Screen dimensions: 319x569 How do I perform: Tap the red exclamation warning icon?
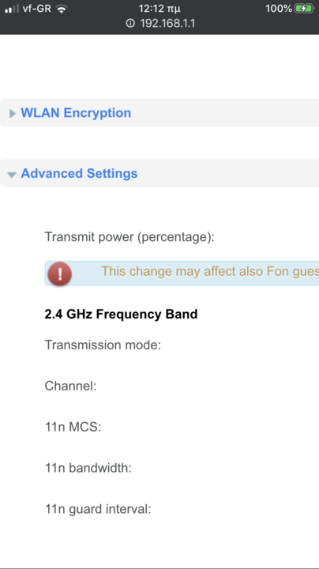59,273
